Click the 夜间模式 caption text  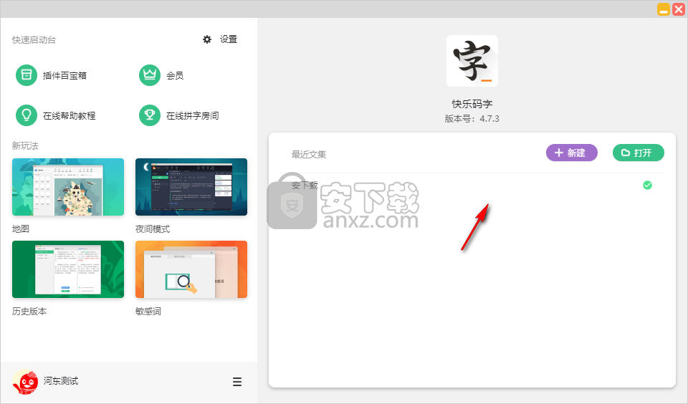pos(152,229)
